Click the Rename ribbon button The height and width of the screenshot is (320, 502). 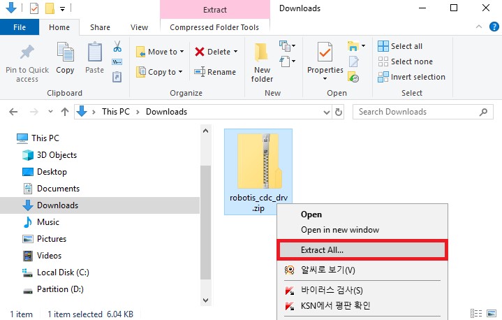215,72
